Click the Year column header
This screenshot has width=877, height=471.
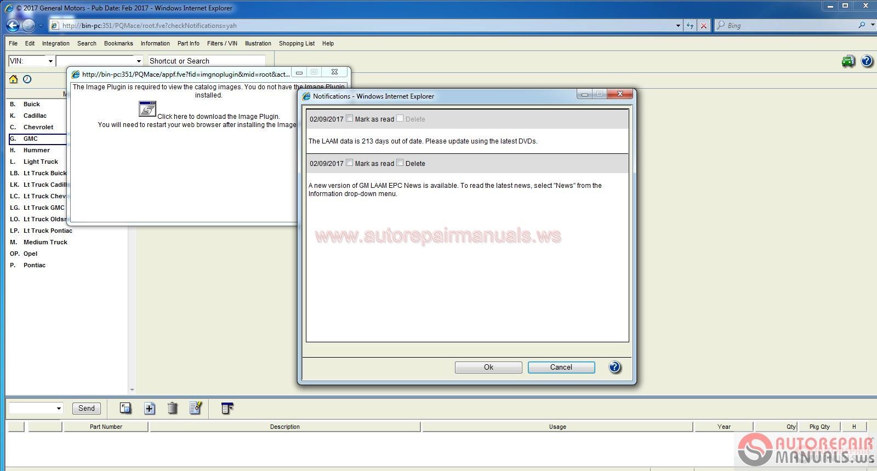tap(724, 427)
